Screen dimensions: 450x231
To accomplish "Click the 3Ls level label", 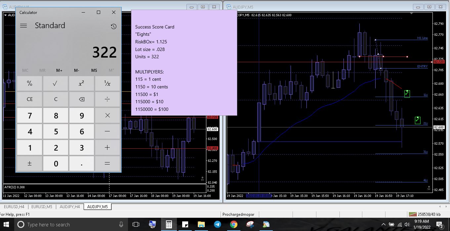I will [425, 152].
